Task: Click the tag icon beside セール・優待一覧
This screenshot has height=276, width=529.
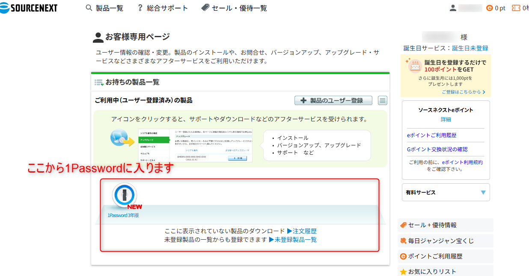Action: [205, 8]
